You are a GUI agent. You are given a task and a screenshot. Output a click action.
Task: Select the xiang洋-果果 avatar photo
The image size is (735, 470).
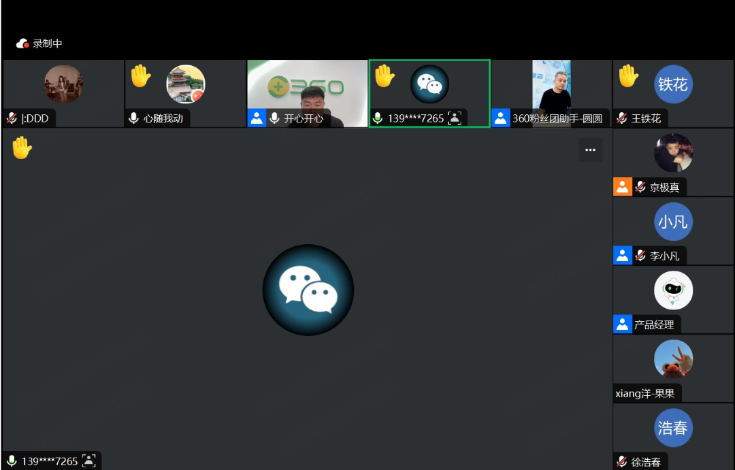[x=673, y=359]
